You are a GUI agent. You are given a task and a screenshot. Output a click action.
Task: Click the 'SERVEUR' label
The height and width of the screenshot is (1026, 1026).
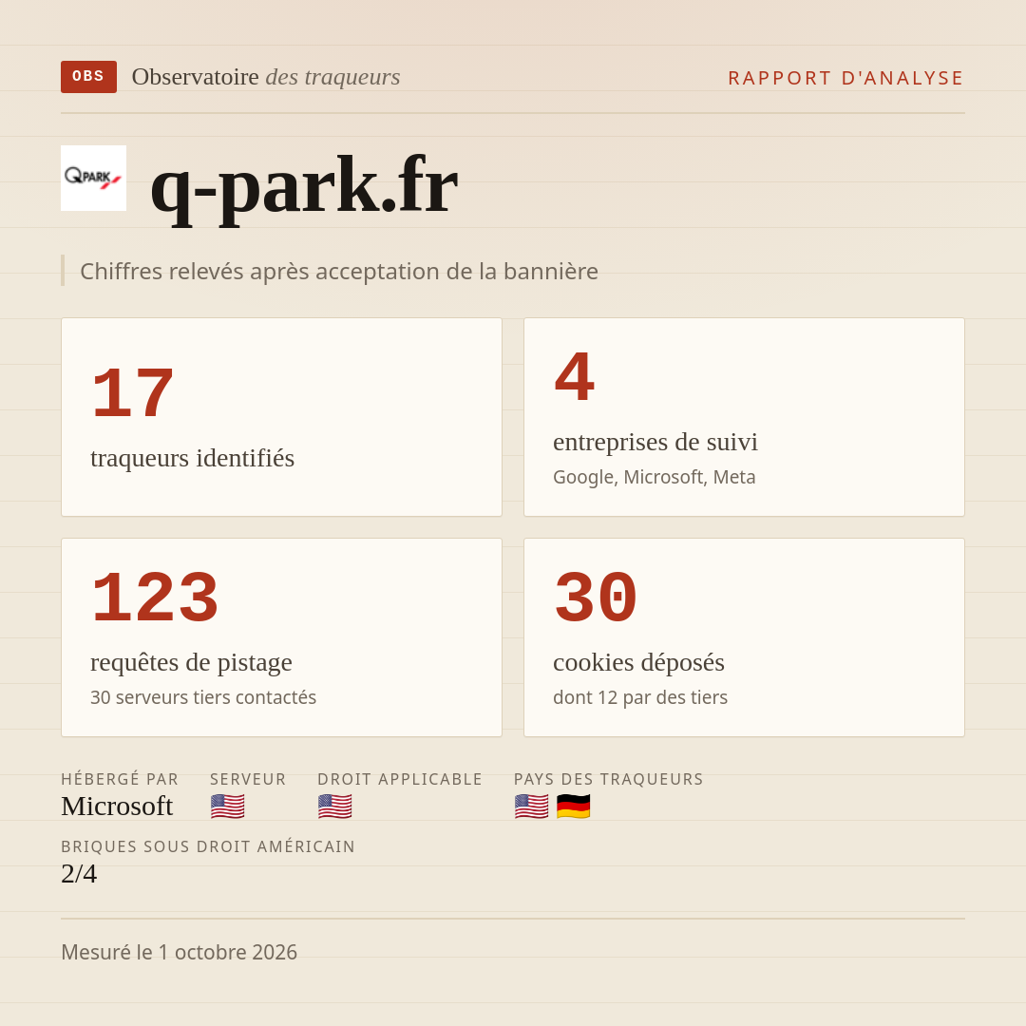click(x=248, y=779)
